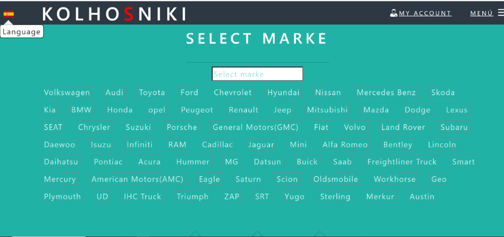Select the Toyota marke

[152, 92]
